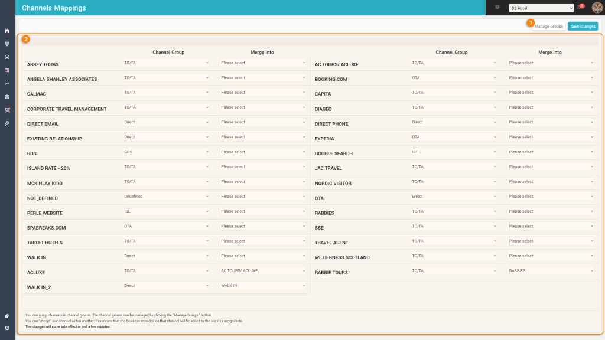Open the tiger user avatar menu
605x340 pixels.
[x=597, y=7]
